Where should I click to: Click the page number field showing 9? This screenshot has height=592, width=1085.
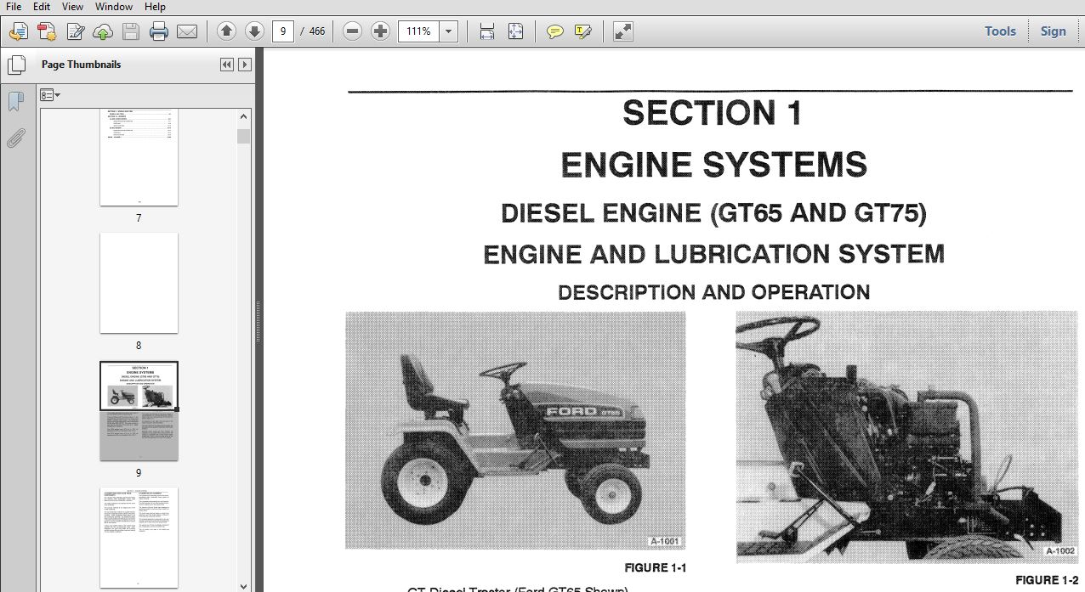[x=283, y=32]
